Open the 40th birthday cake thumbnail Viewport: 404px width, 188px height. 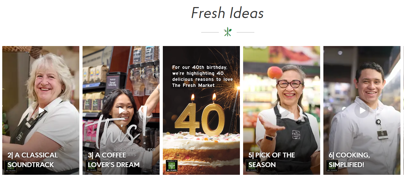(201, 110)
